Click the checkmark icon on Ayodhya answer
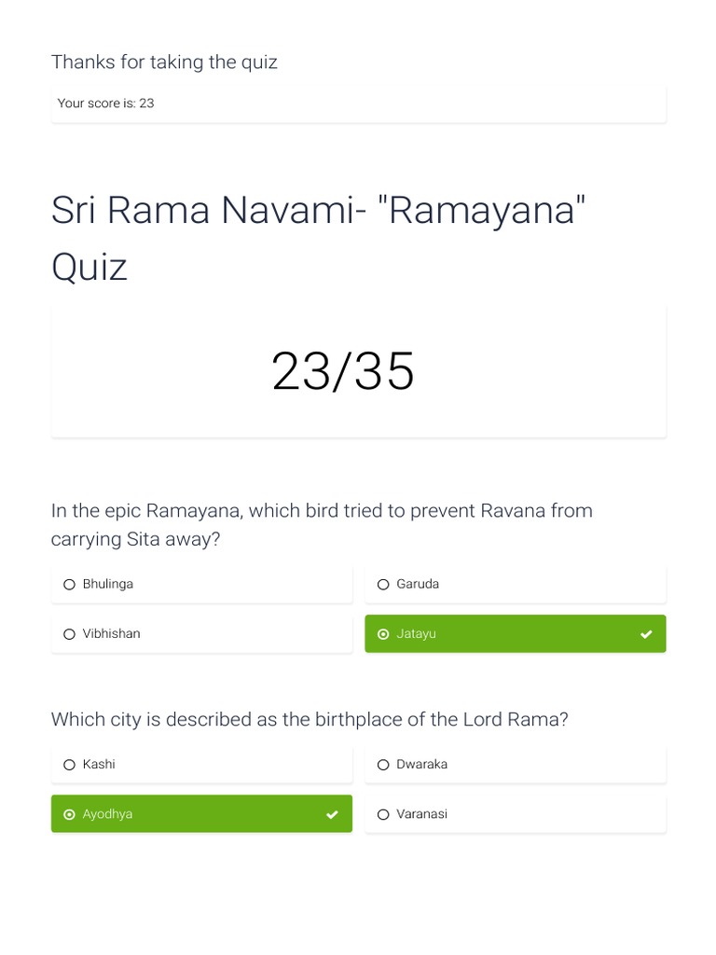Viewport: 716px width, 955px height. [332, 814]
